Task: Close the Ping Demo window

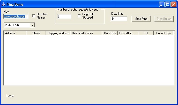Action: click(174, 4)
